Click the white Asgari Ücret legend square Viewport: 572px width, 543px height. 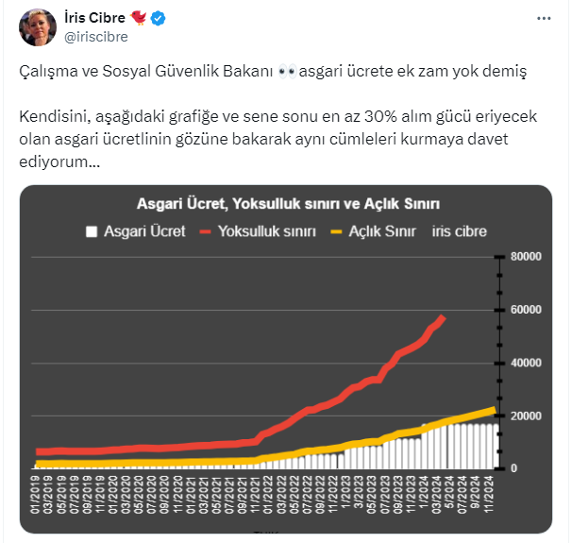[92, 231]
